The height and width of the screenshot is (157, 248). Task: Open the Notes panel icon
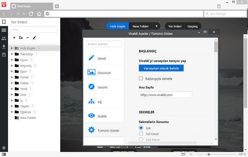4,55
